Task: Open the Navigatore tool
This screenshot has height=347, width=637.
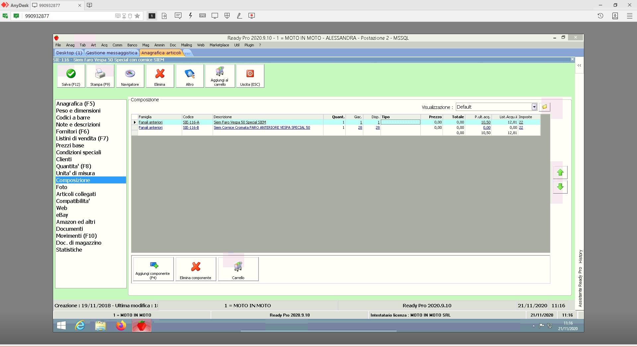Action: tap(130, 76)
